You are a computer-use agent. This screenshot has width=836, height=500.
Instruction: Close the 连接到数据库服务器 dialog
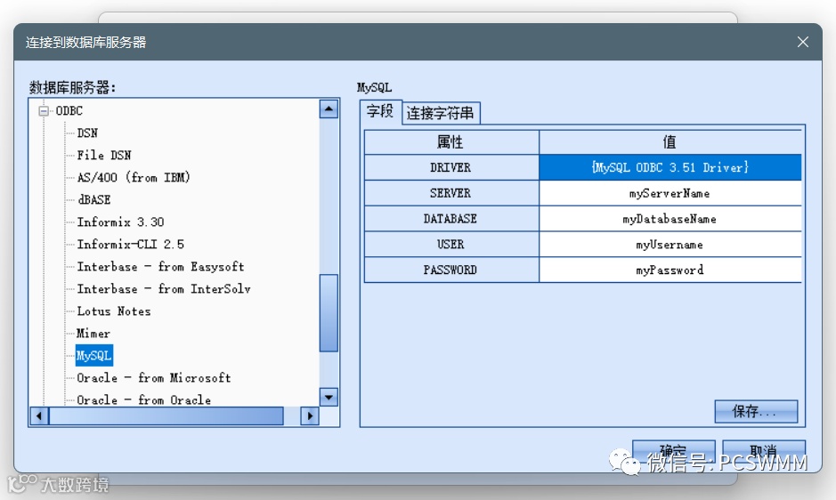tap(803, 42)
